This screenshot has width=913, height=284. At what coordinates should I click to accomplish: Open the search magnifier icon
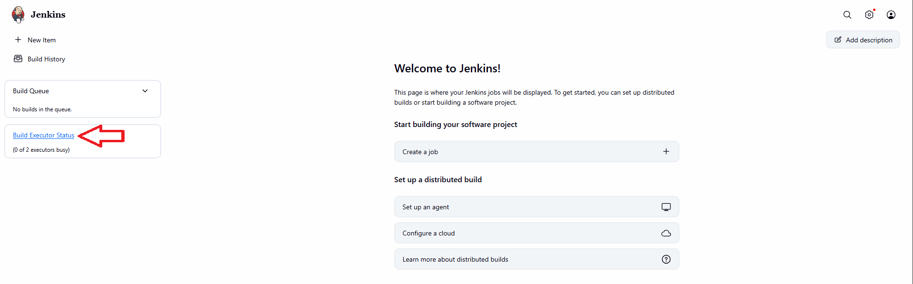[x=847, y=15]
